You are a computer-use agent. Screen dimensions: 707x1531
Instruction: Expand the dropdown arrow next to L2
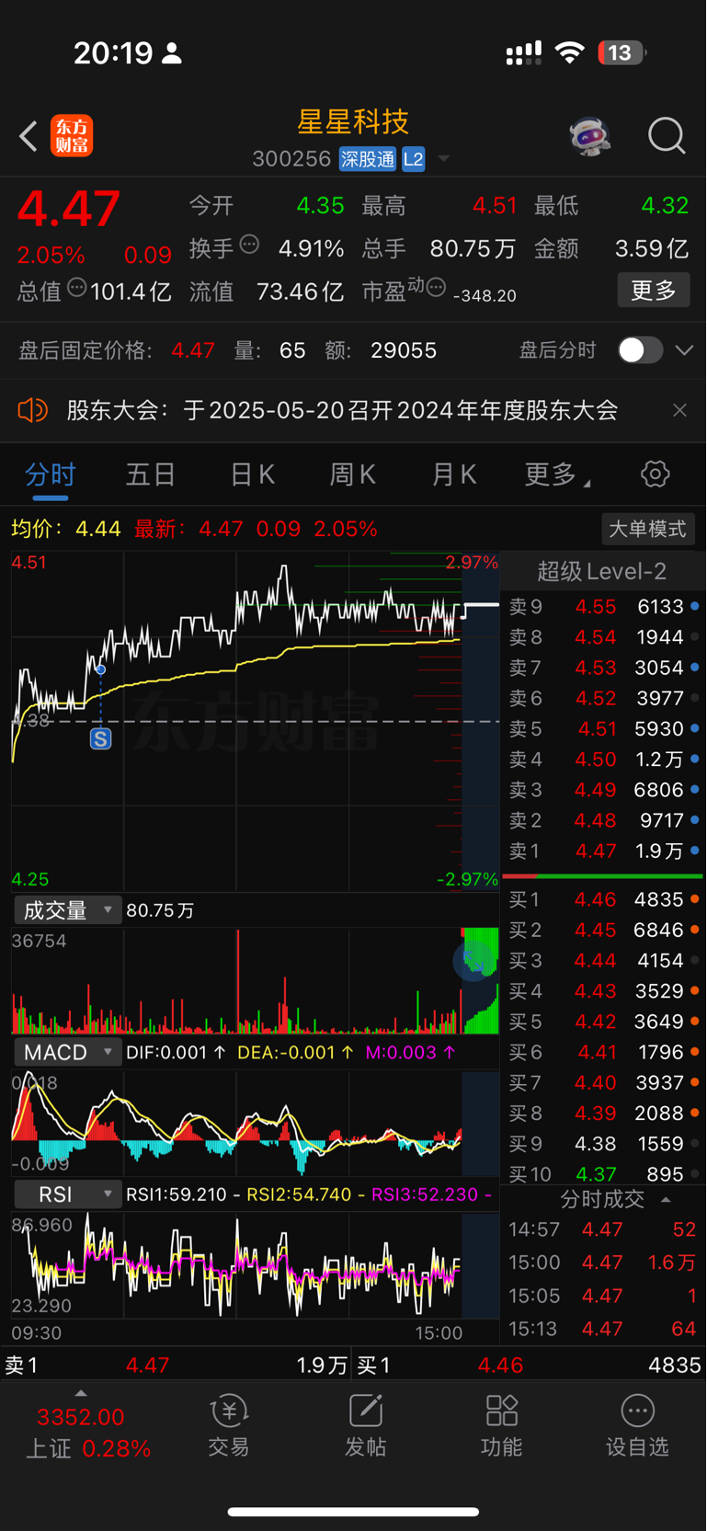(444, 159)
